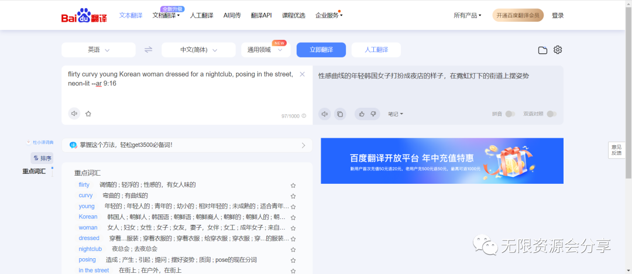
Task: Click 开通百度翻译会员 button
Action: click(518, 15)
